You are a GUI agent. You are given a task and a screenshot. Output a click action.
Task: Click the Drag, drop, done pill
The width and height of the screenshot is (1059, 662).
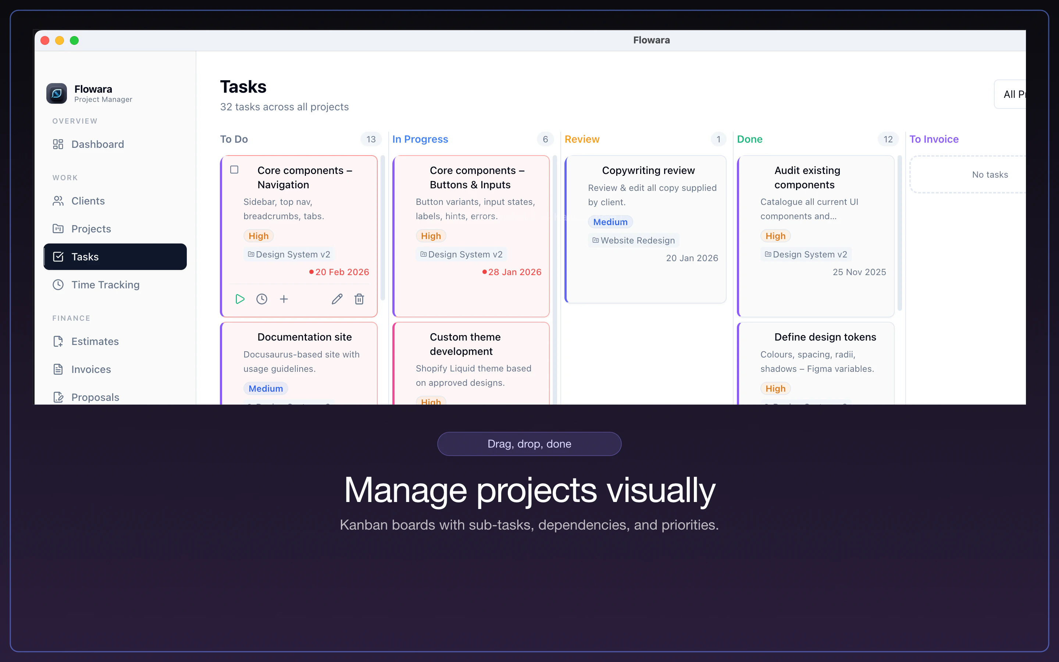529,444
